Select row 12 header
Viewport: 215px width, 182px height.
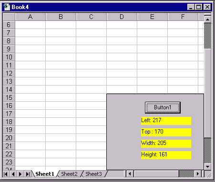[9, 73]
